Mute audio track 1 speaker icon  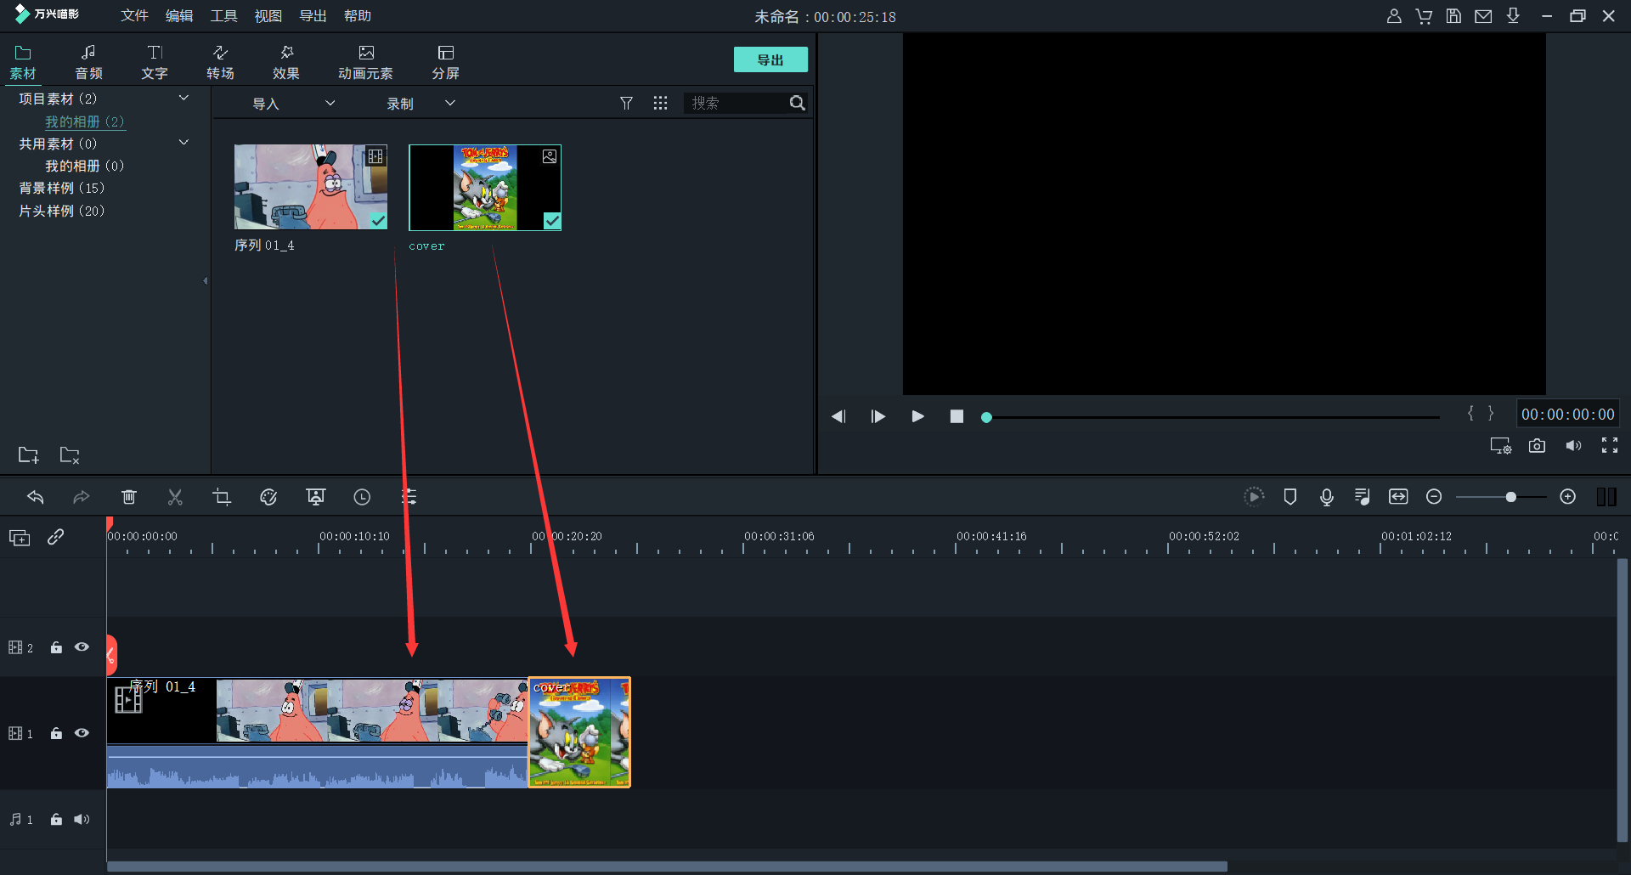pos(82,820)
